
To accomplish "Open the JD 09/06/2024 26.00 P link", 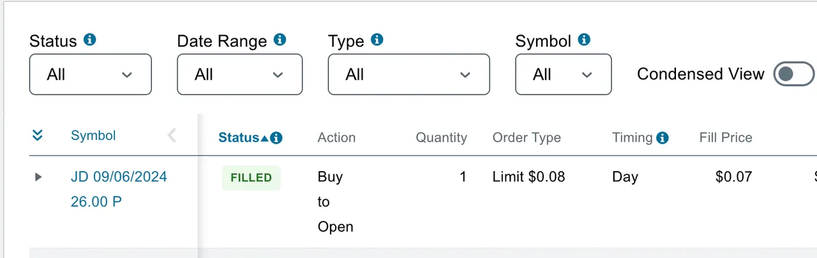I will click(119, 189).
